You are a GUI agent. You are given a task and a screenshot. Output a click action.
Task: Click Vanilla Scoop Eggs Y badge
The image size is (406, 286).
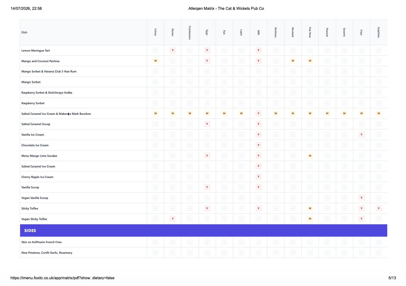point(207,187)
